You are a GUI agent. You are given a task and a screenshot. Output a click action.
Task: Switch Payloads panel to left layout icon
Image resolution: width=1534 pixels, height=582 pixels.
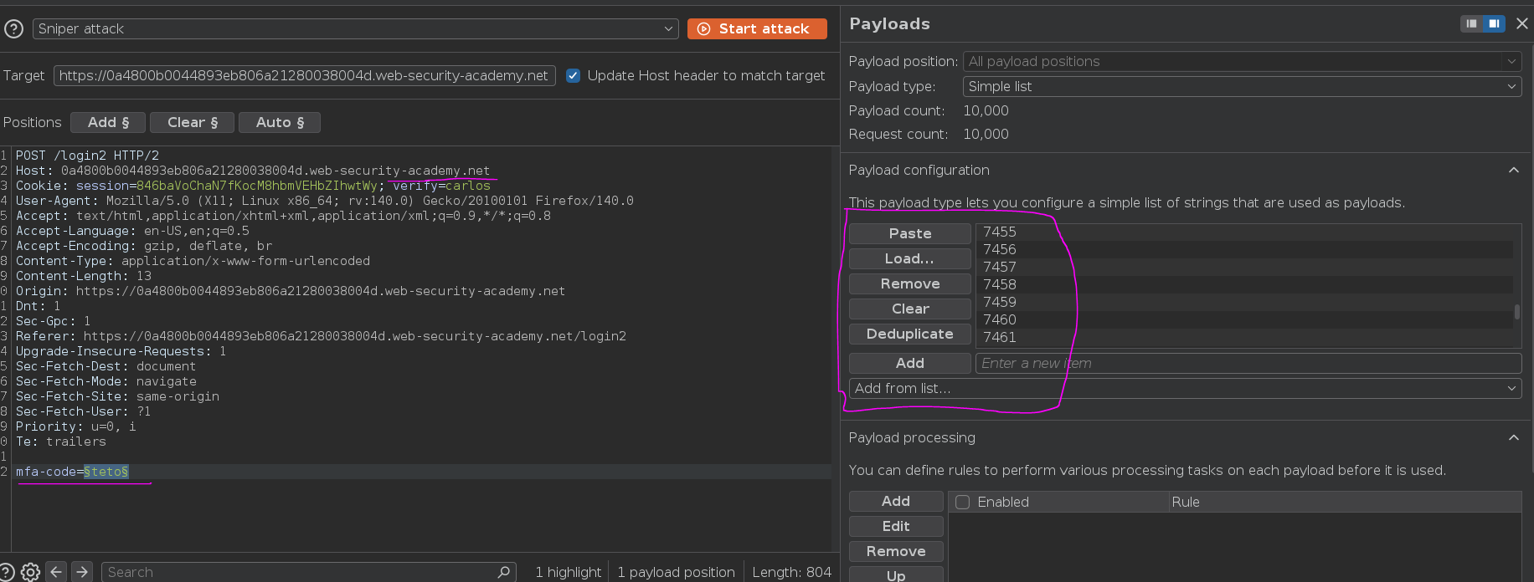click(x=1471, y=23)
